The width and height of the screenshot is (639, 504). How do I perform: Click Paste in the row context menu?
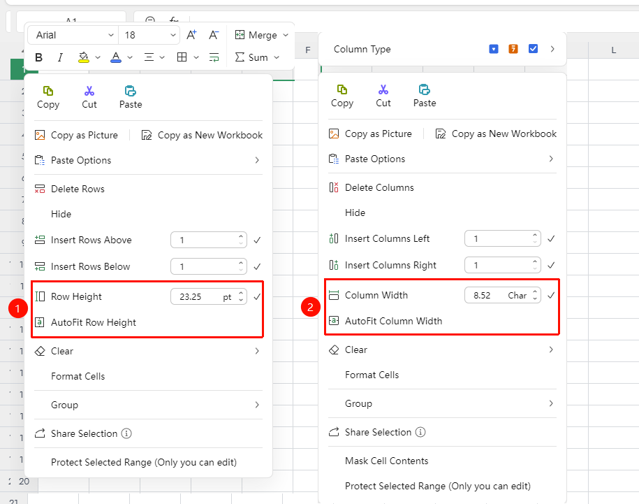[x=131, y=97]
